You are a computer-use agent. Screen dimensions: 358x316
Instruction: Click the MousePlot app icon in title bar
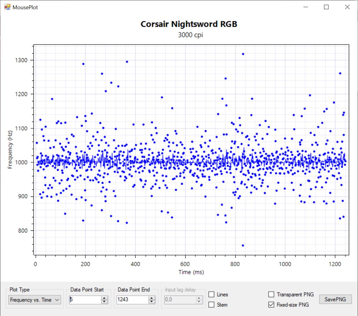pos(7,7)
